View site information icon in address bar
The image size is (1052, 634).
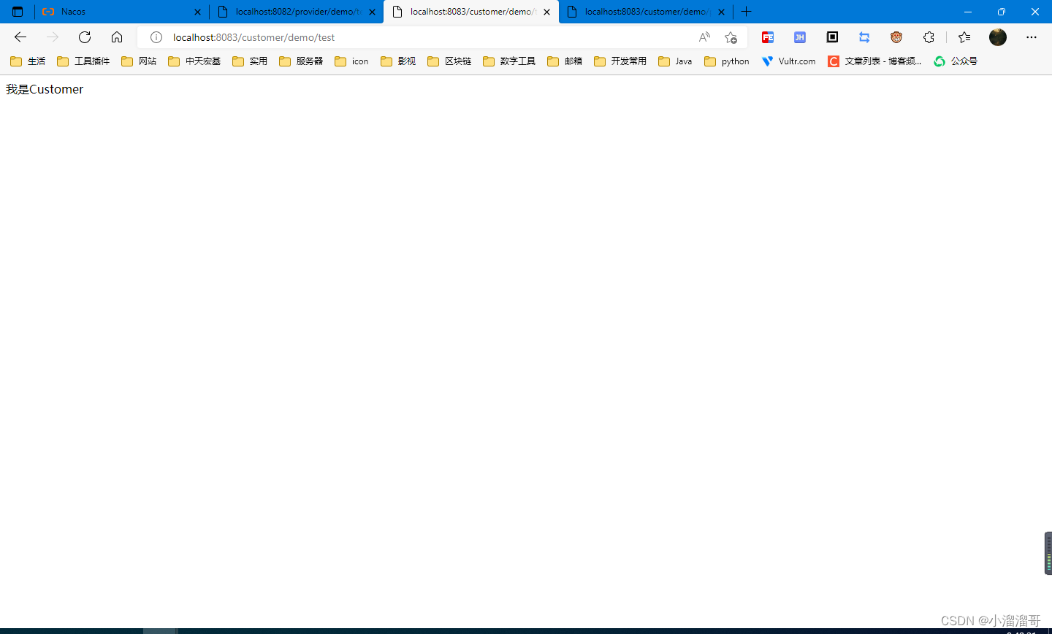156,37
